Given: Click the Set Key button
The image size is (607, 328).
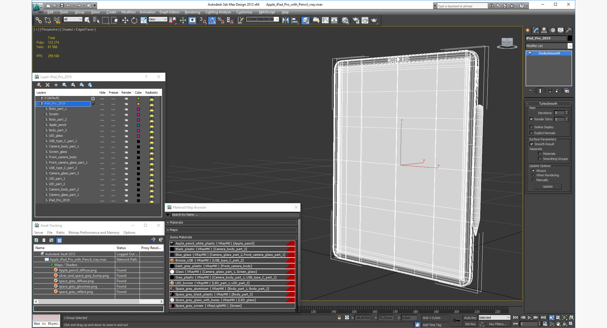Looking at the screenshot, I should [x=470, y=324].
